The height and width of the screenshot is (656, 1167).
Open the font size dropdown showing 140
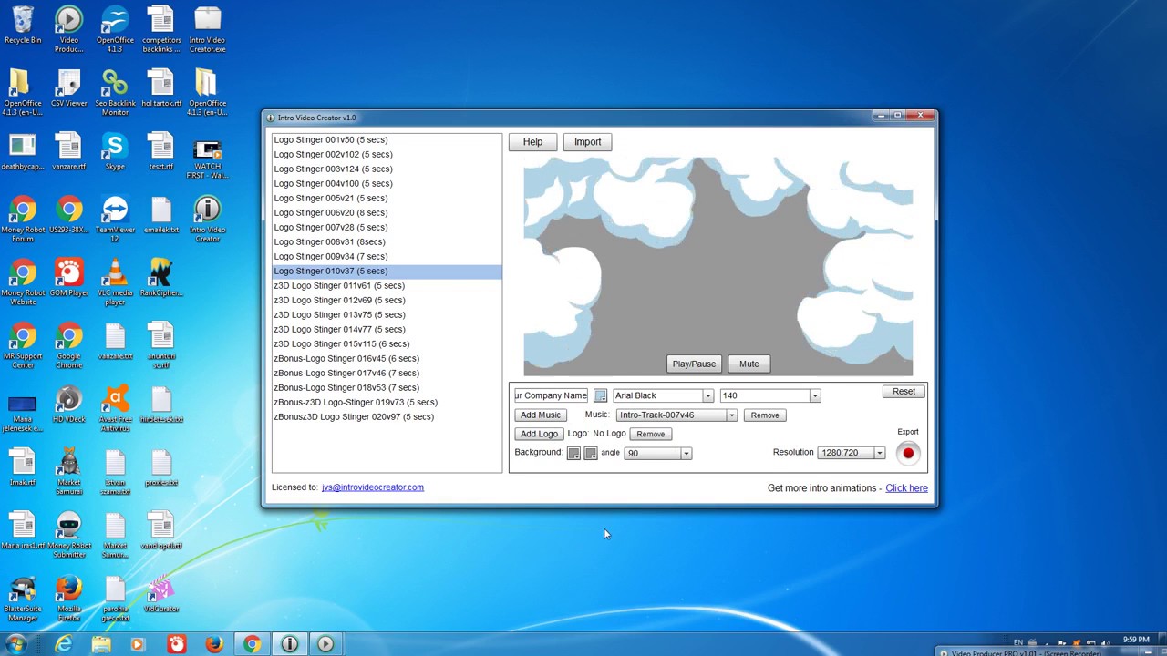[x=769, y=395]
